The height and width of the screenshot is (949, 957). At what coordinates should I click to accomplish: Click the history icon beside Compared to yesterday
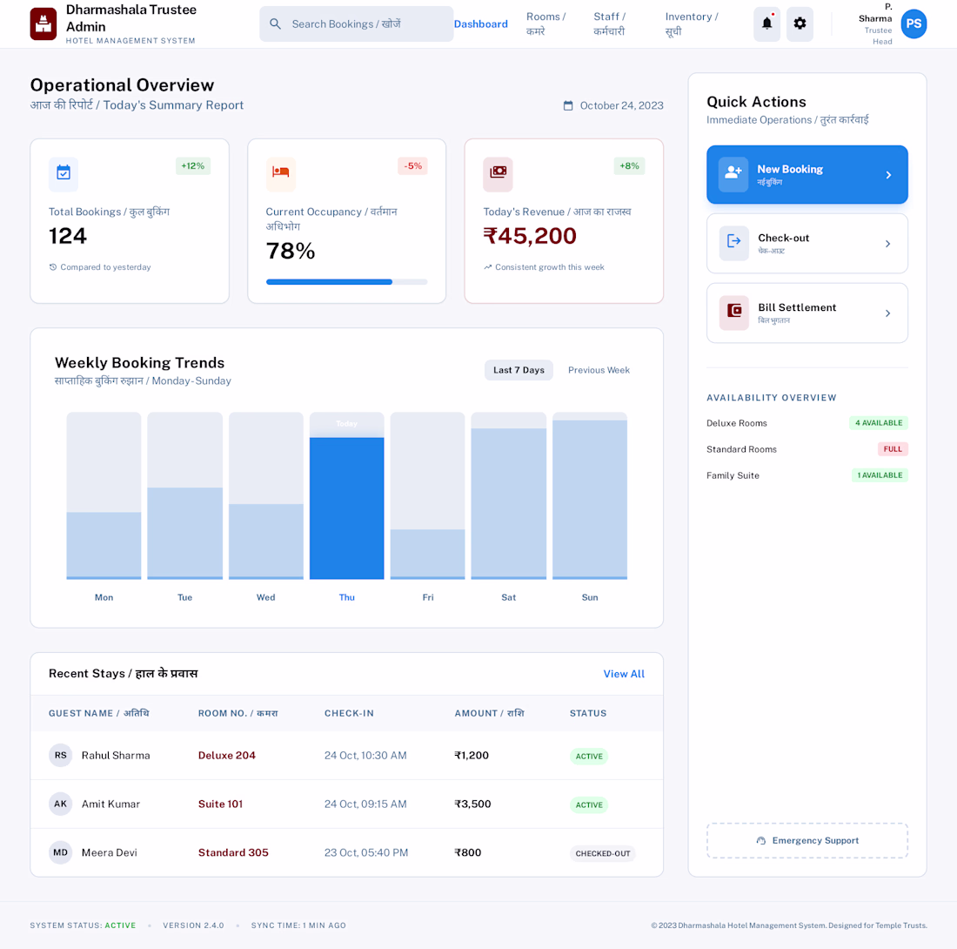(53, 267)
